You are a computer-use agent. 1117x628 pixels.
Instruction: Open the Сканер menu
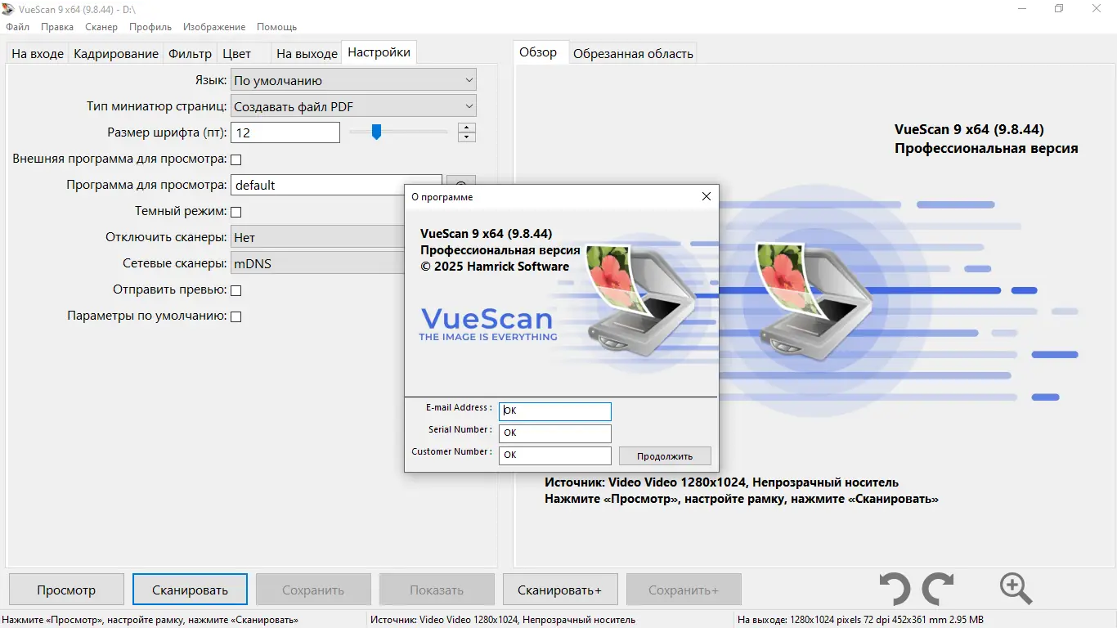pos(101,27)
